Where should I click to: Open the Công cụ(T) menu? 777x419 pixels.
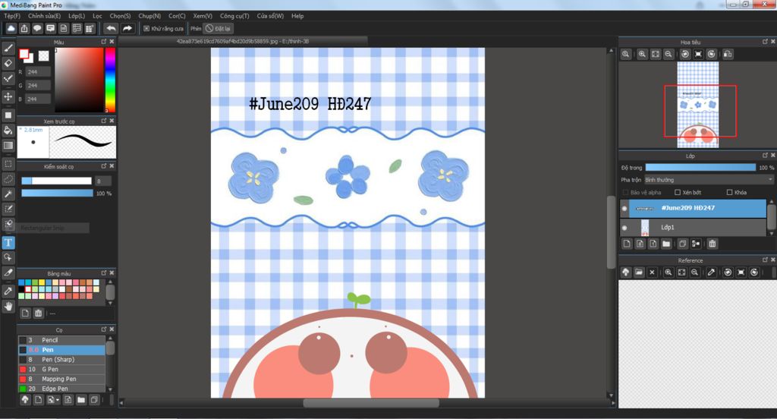pos(234,16)
